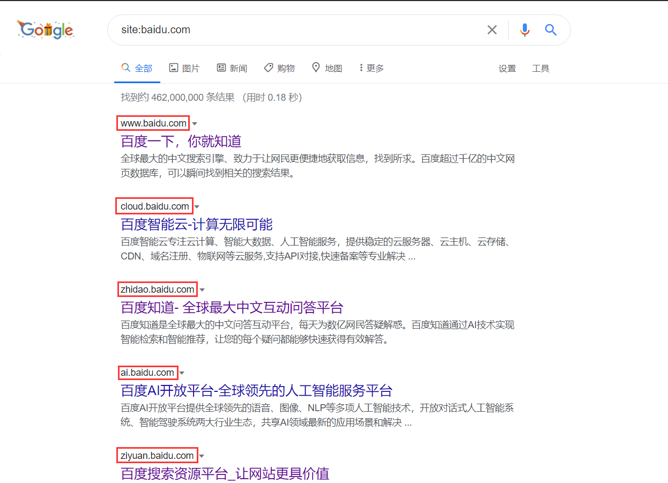Visit the 百度AI开放平台 result link

[256, 391]
